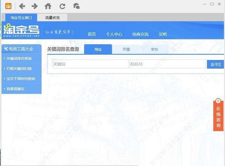Minimize the application window
This screenshot has height=166, width=225.
(205, 4)
